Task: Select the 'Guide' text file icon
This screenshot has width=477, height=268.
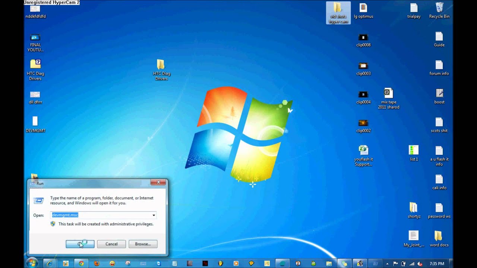Action: pyautogui.click(x=439, y=39)
